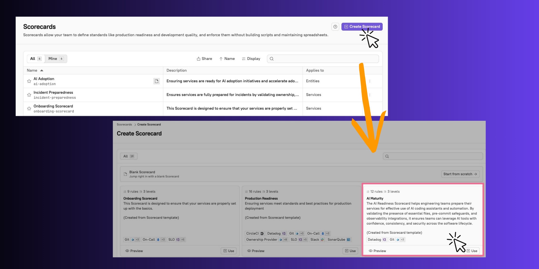Click Start from scratch button

pos(460,174)
